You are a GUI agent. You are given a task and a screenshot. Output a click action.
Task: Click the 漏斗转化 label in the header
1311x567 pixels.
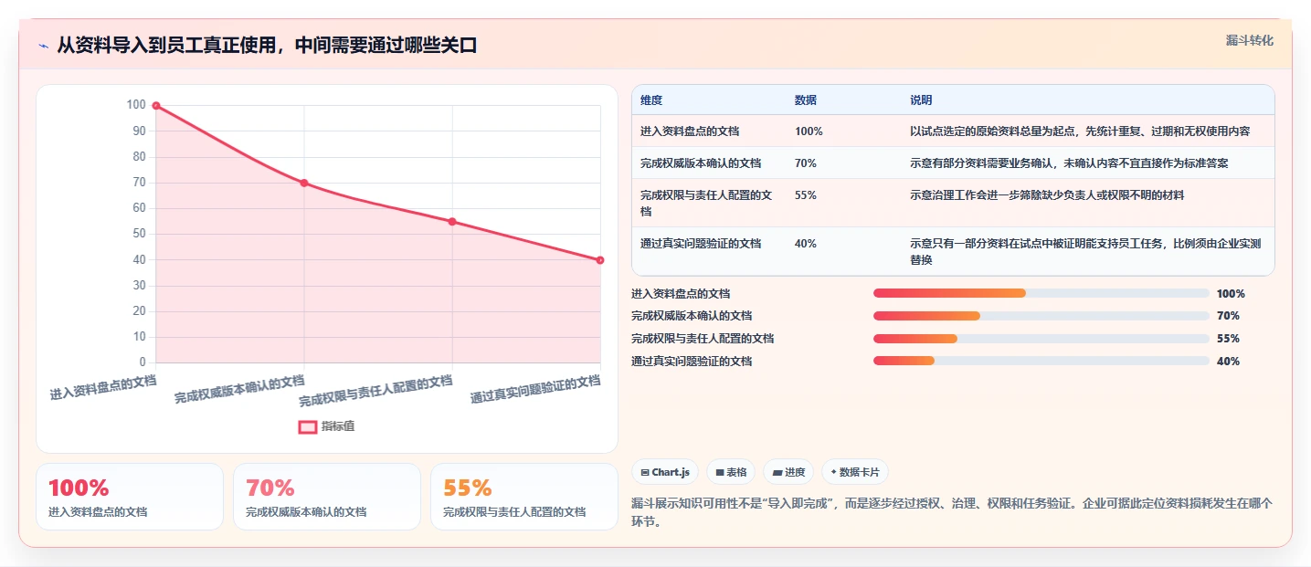(x=1250, y=40)
